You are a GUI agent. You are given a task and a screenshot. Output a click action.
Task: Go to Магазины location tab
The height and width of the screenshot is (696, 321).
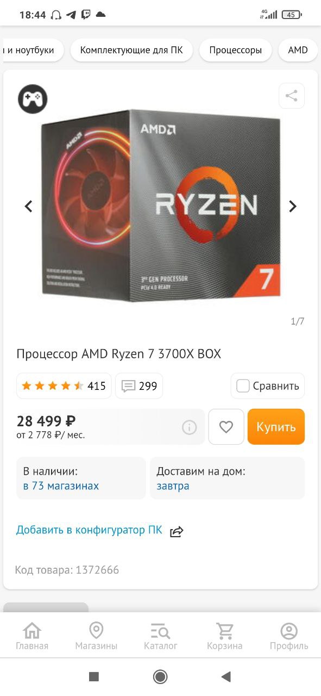click(x=96, y=637)
